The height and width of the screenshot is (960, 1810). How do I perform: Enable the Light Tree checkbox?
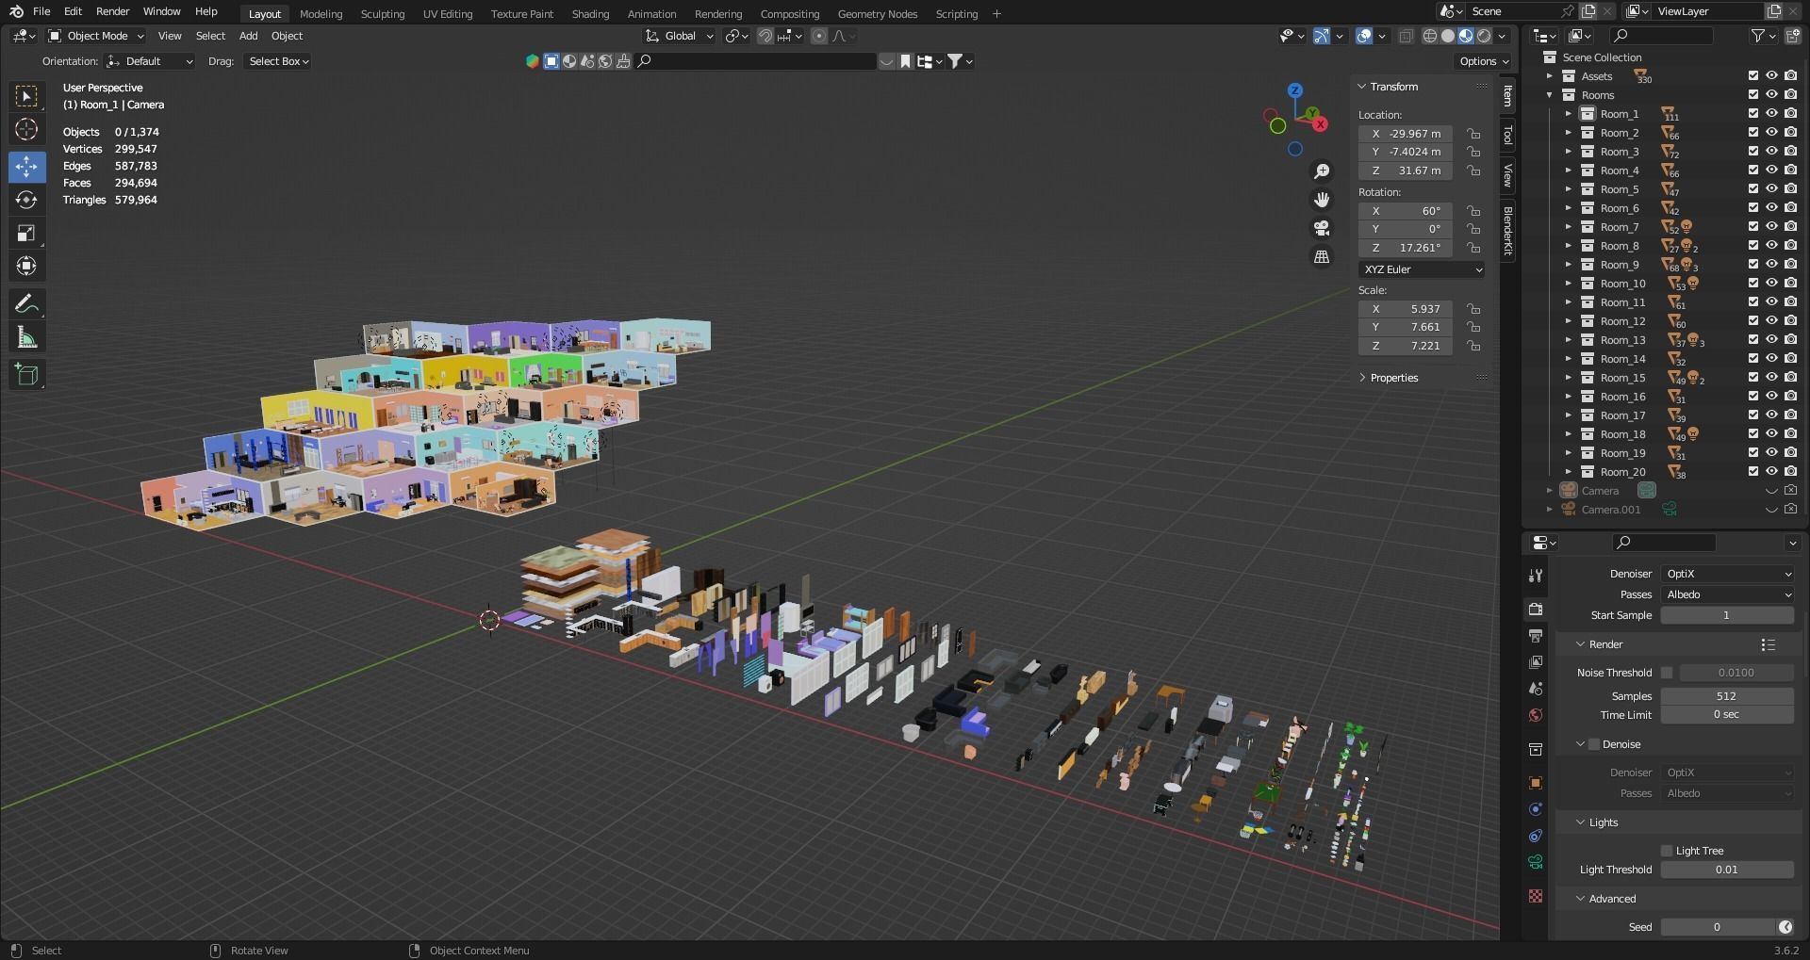[1667, 851]
